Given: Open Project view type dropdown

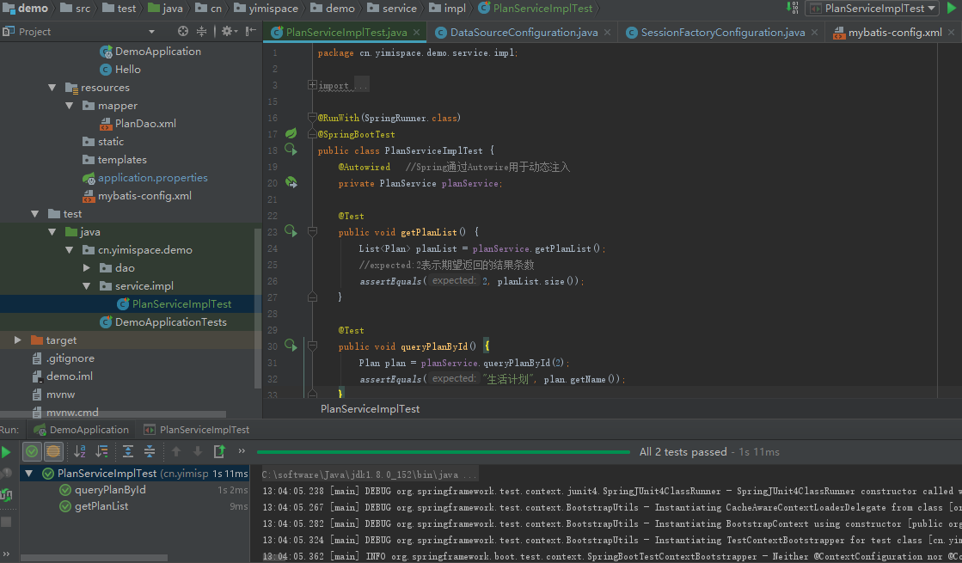Looking at the screenshot, I should 151,32.
